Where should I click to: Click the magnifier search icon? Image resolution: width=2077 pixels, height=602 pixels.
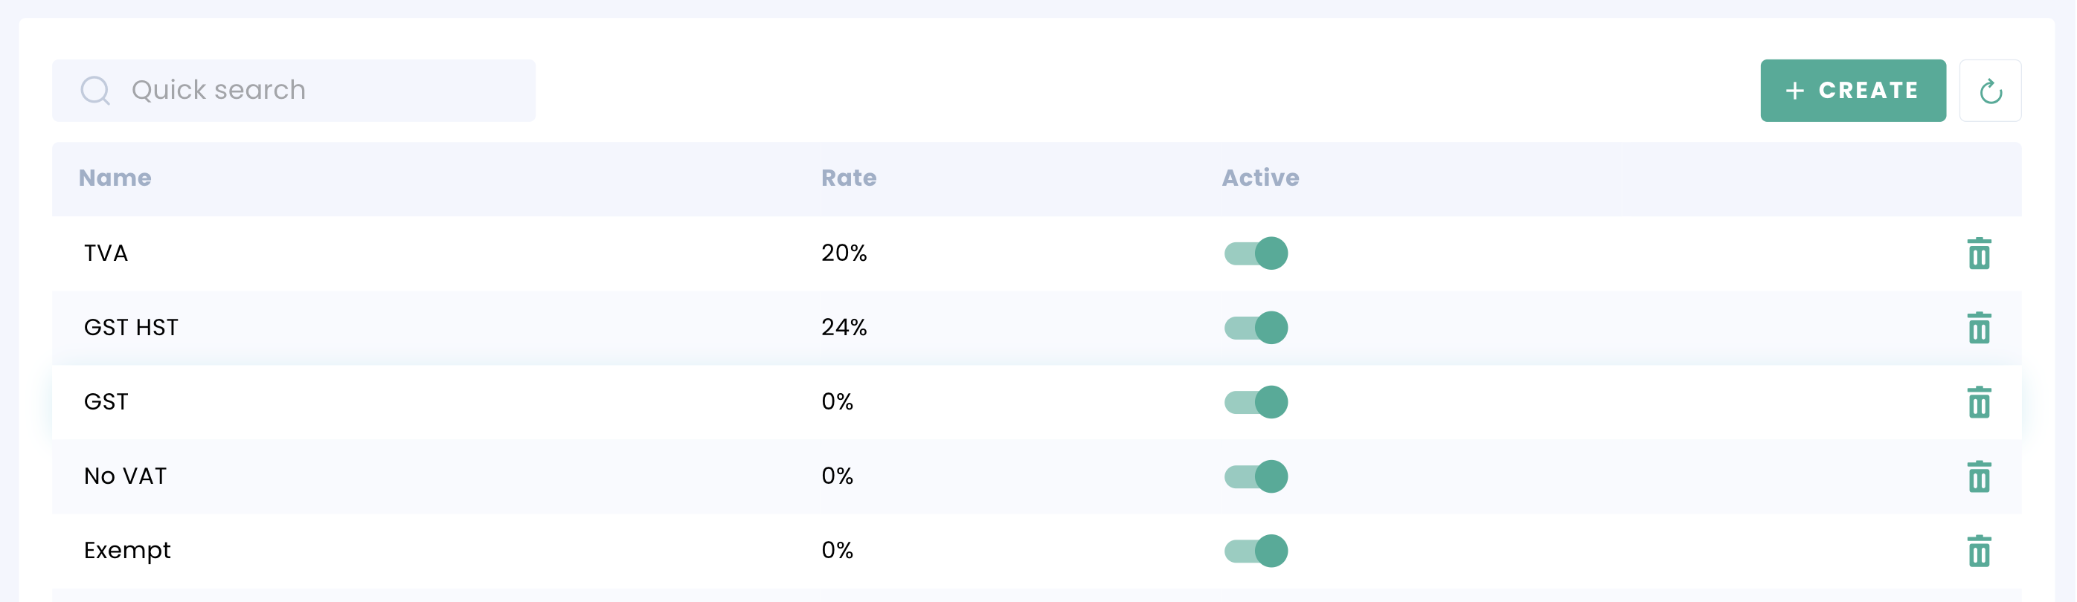(95, 90)
